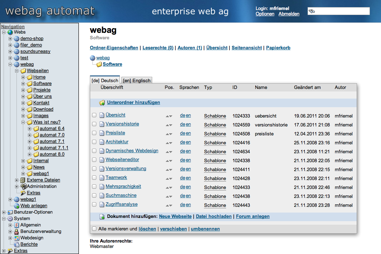Image resolution: width=381 pixels, height=254 pixels.
Task: Click the Webdesign layout icon
Action: [16, 238]
